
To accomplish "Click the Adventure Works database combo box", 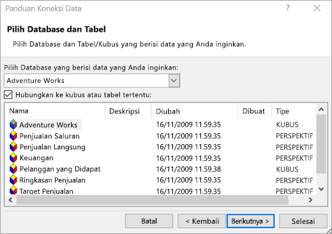I will coord(92,80).
